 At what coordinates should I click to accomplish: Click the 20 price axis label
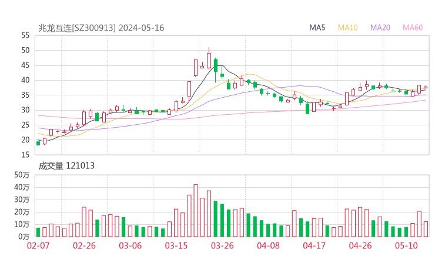[x=25, y=140]
